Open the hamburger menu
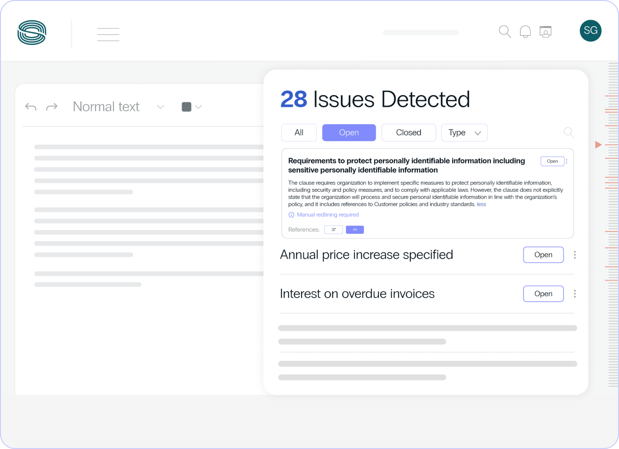This screenshot has height=449, width=619. 108,34
